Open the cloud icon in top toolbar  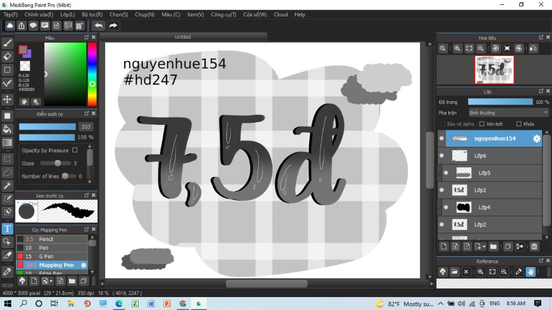point(10,26)
